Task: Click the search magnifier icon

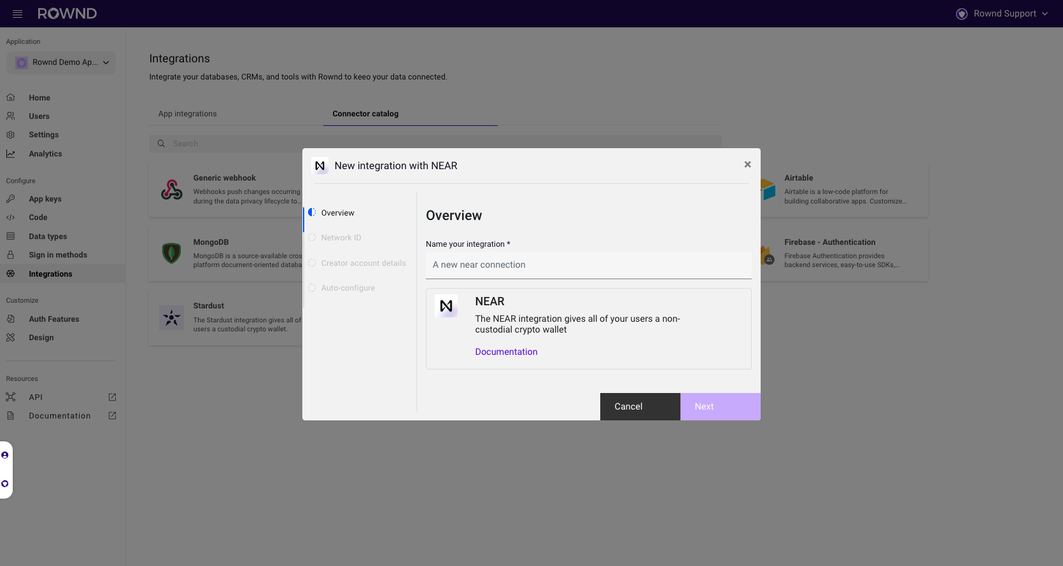Action: click(x=161, y=144)
